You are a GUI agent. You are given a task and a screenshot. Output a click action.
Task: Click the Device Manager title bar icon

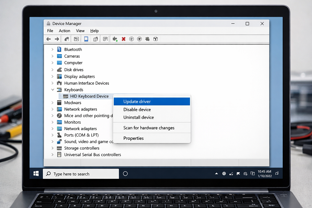[x=48, y=23]
